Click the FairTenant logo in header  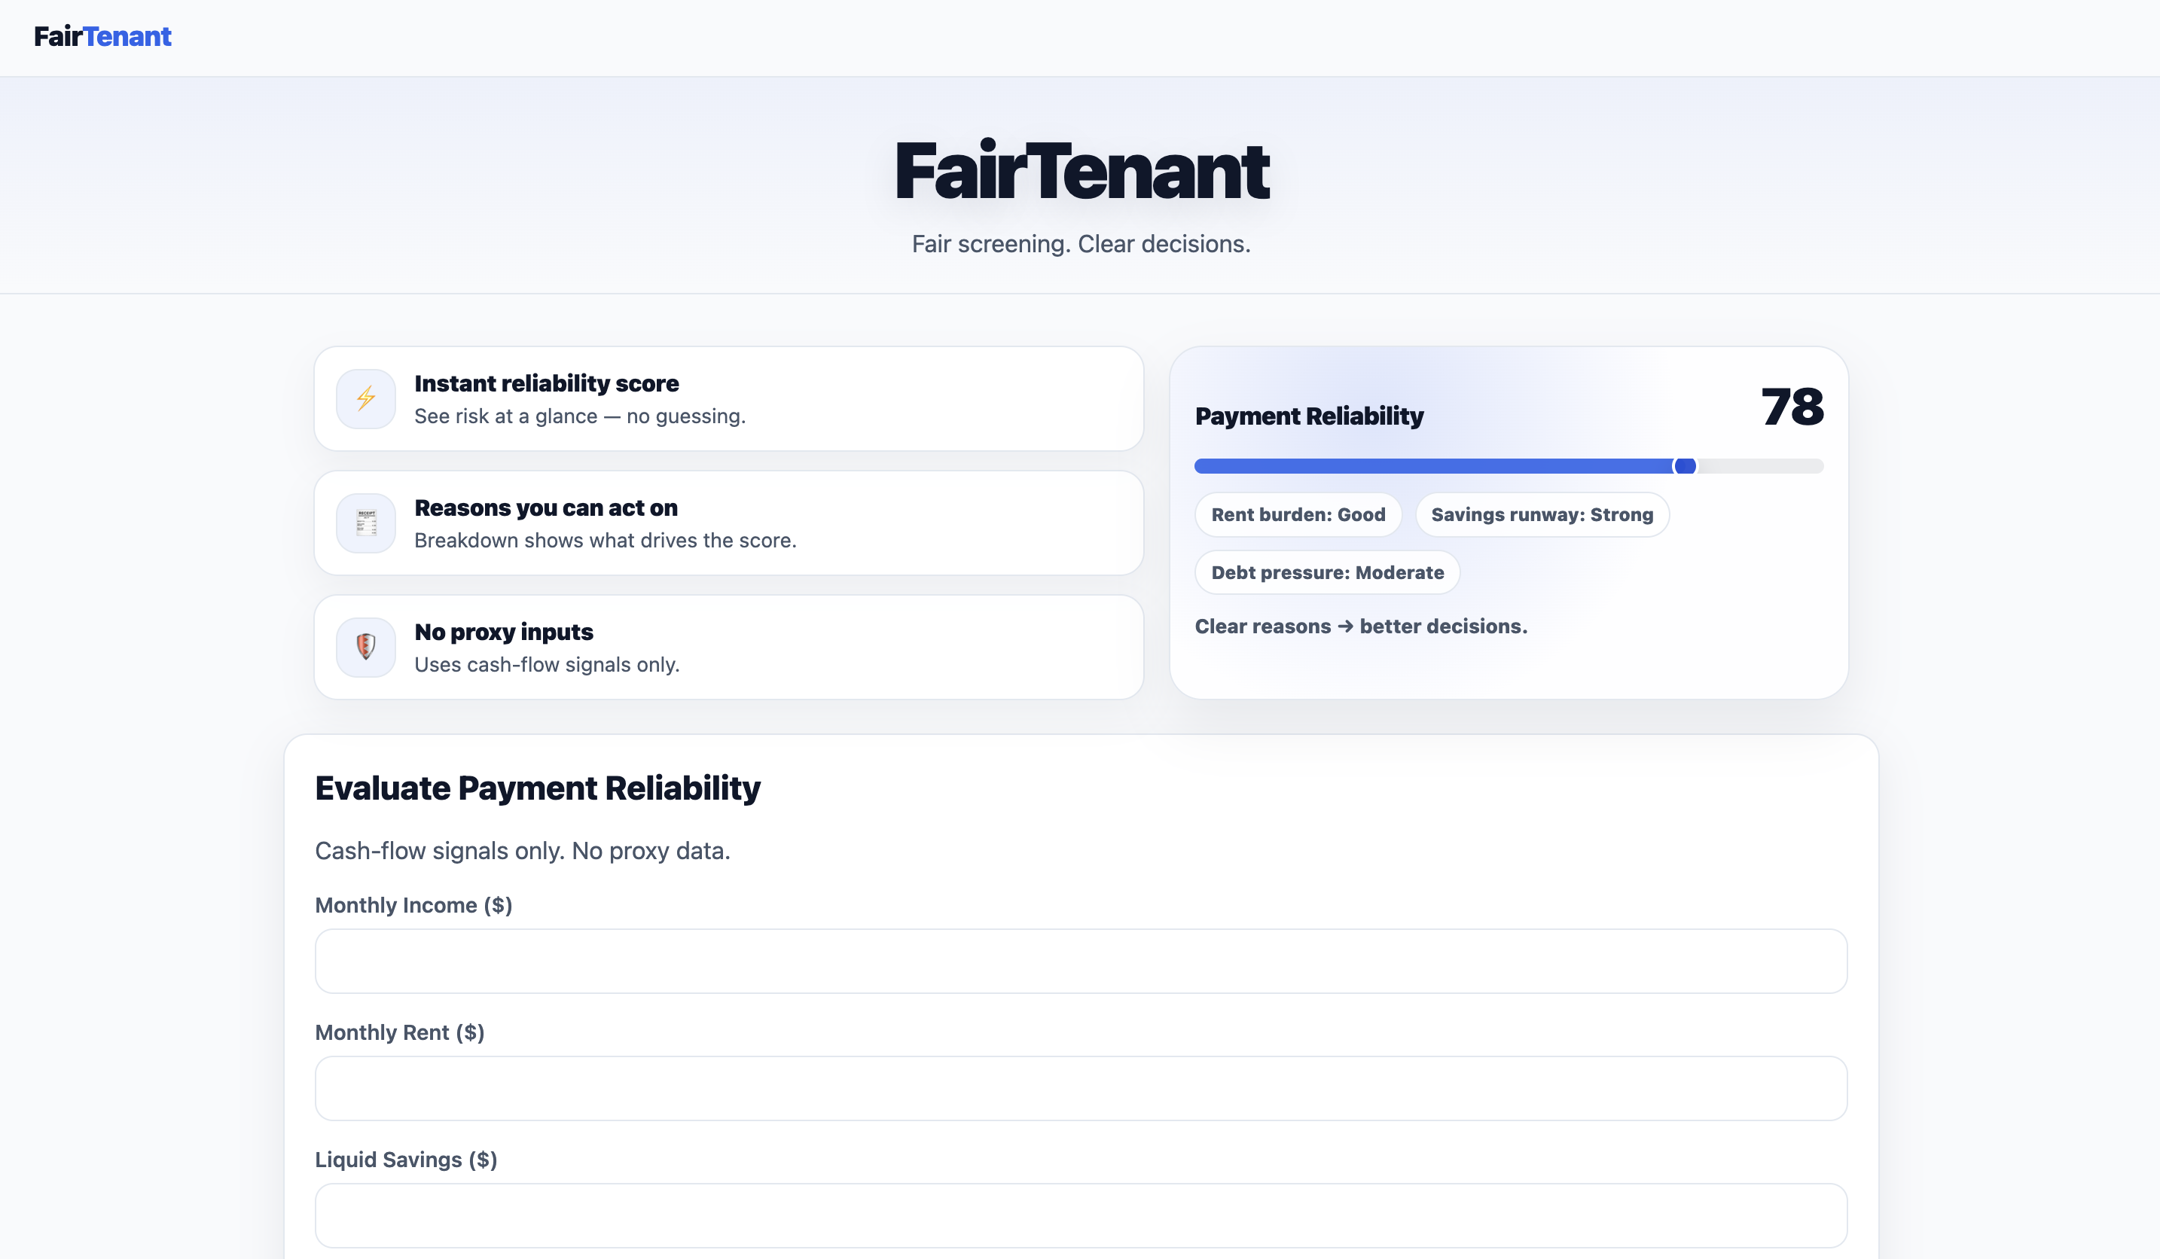pos(102,37)
